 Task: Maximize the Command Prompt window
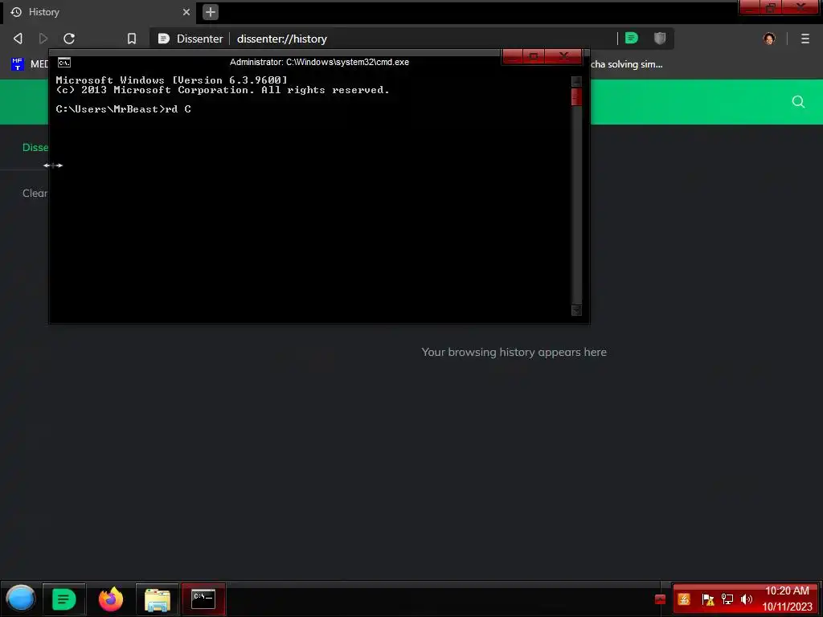(534, 56)
